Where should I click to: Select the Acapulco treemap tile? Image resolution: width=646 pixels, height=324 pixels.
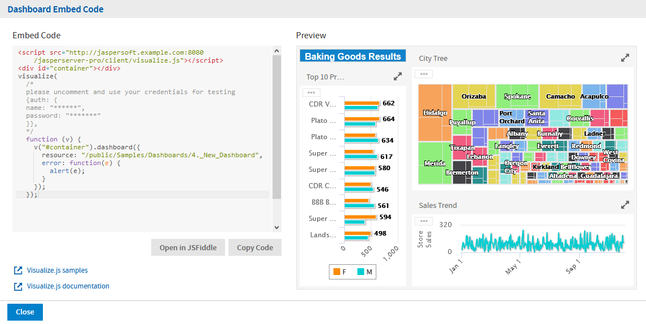click(594, 96)
